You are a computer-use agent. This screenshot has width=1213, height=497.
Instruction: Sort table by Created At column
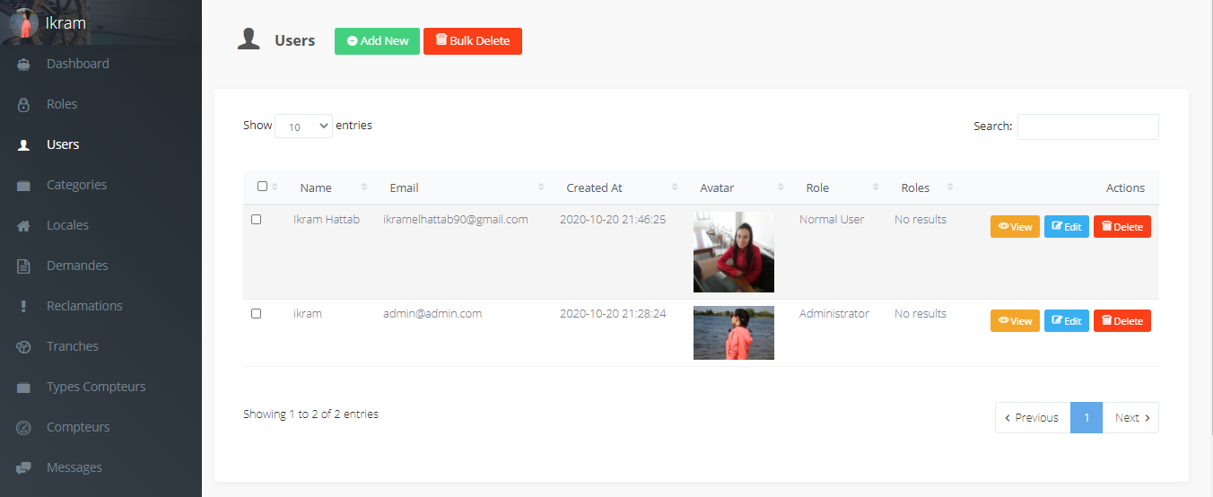[x=594, y=188]
